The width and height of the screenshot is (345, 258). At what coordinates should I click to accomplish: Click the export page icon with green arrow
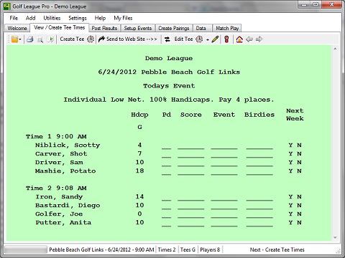[50, 39]
